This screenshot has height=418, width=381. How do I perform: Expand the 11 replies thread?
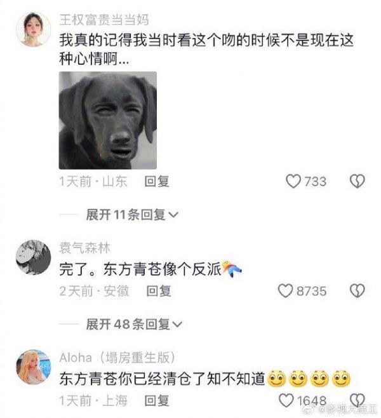pos(132,215)
